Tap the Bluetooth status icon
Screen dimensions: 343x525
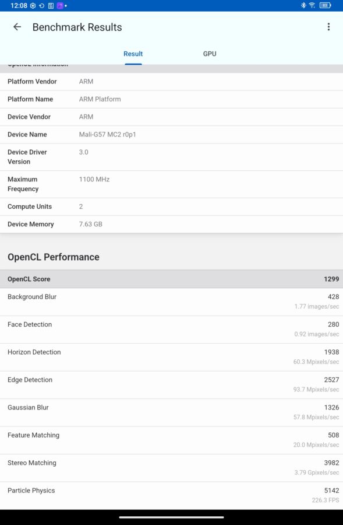(x=303, y=5)
